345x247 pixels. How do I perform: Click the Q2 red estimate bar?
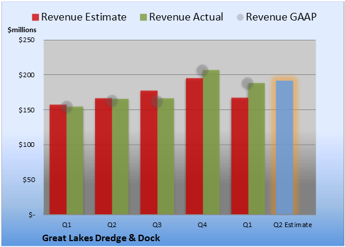pyautogui.click(x=103, y=156)
